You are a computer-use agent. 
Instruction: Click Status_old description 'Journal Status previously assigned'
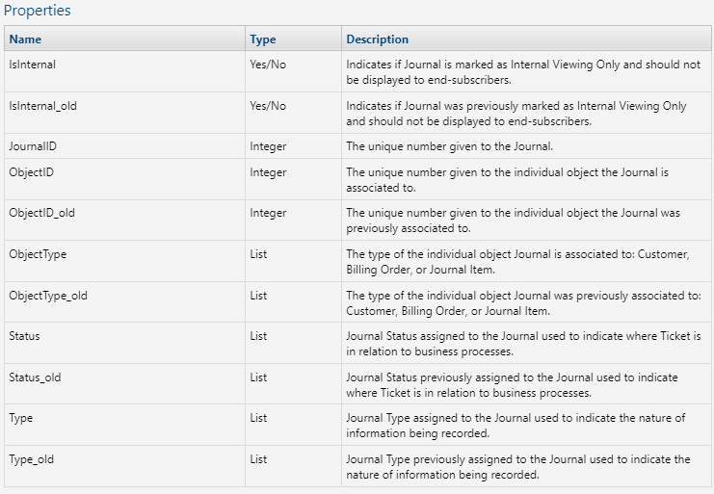[x=512, y=385]
